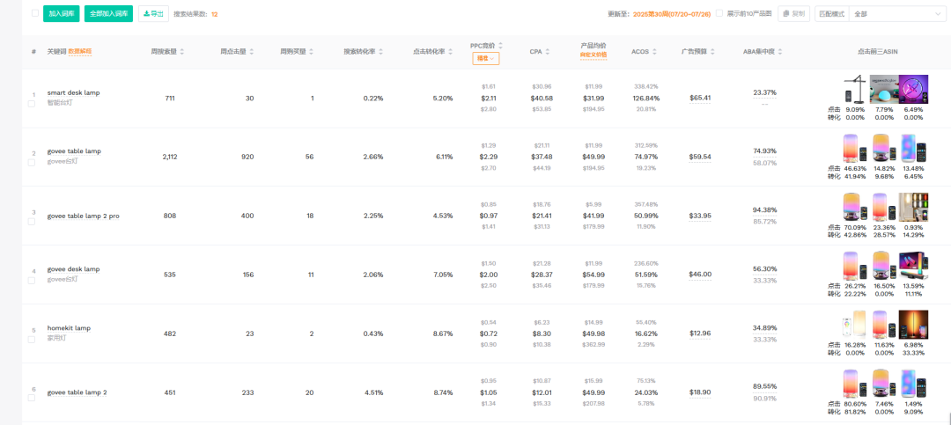Open the 数据解释 link beside 关键词
The height and width of the screenshot is (425, 951).
pyautogui.click(x=80, y=52)
